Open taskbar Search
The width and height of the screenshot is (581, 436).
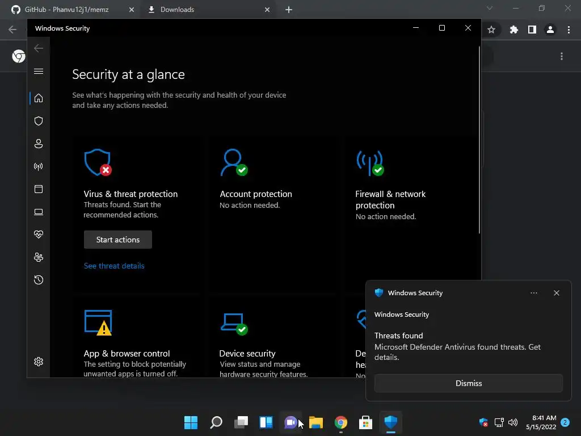point(216,422)
